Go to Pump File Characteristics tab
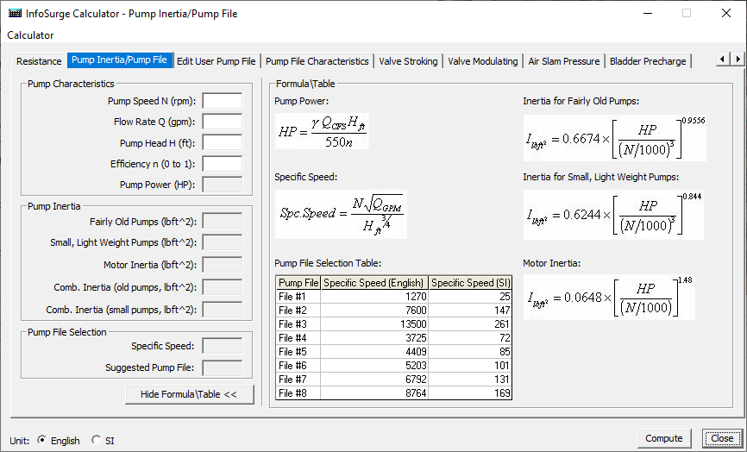Image resolution: width=747 pixels, height=452 pixels. click(317, 61)
